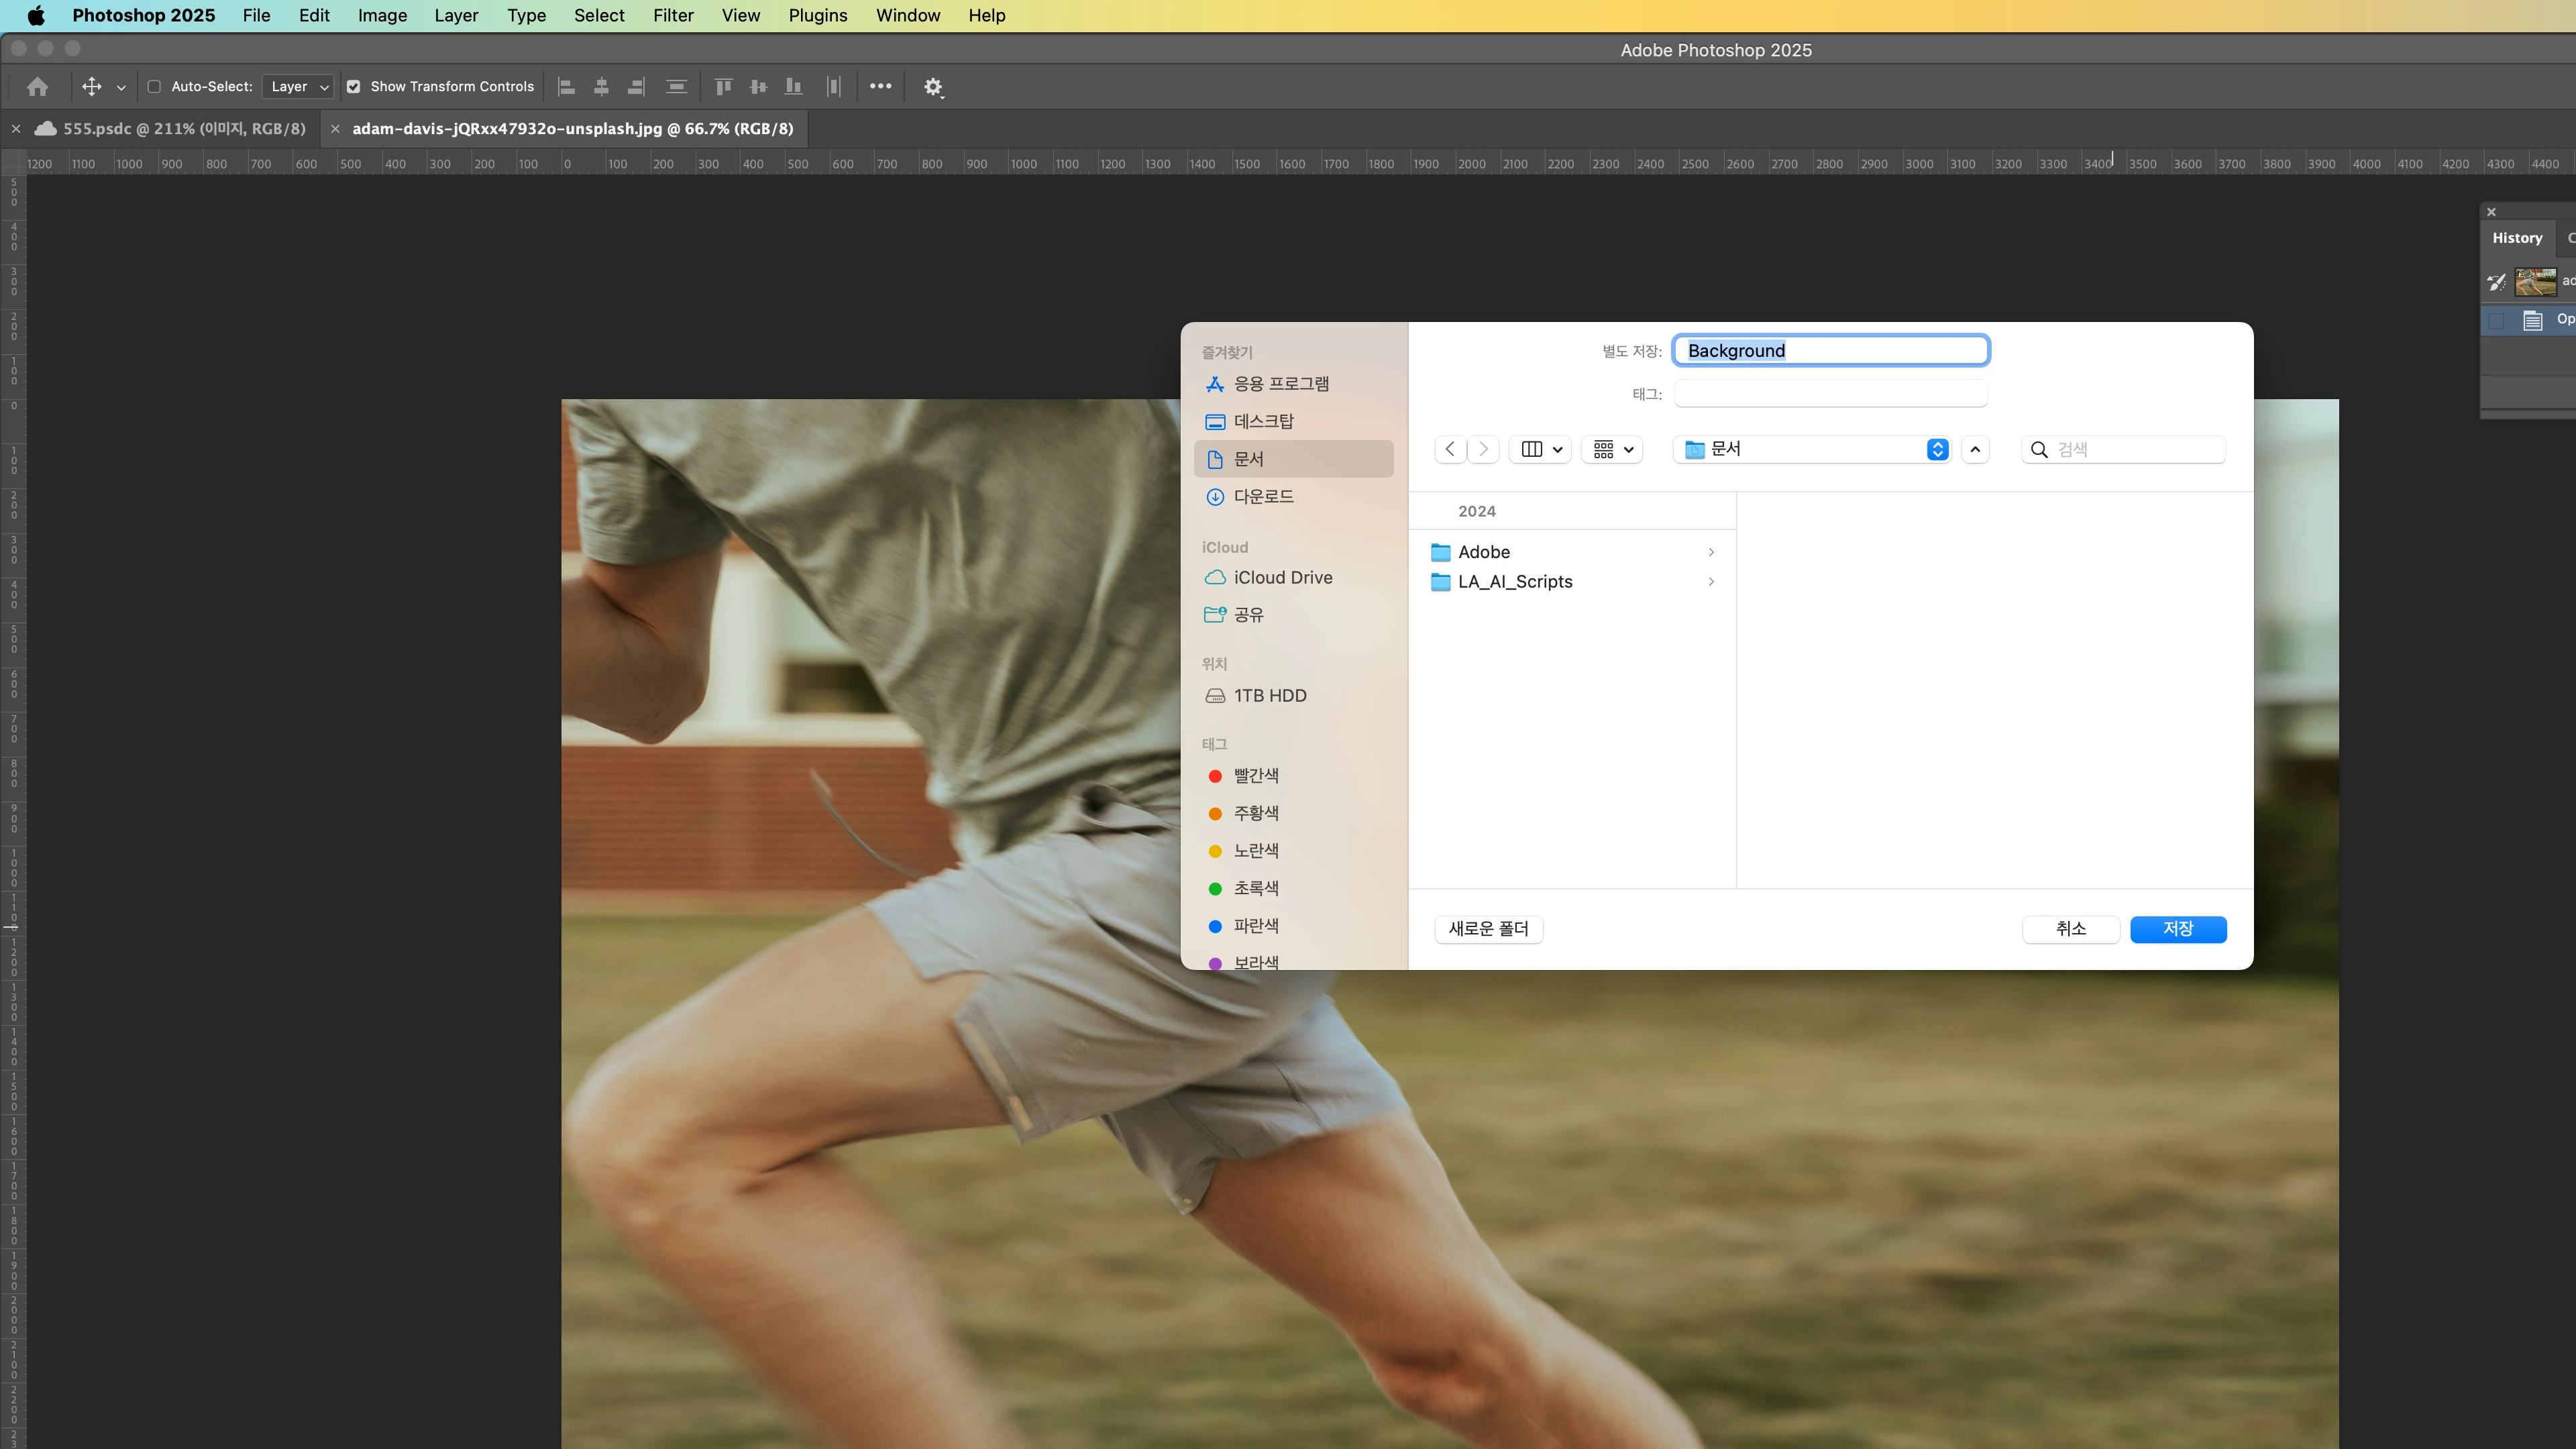
Task: Click Align left edges icon
Action: [x=566, y=87]
